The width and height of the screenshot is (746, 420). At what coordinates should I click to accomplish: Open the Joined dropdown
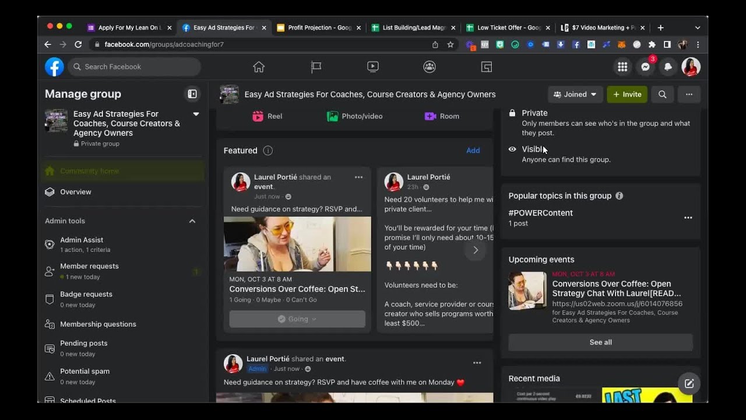click(575, 94)
